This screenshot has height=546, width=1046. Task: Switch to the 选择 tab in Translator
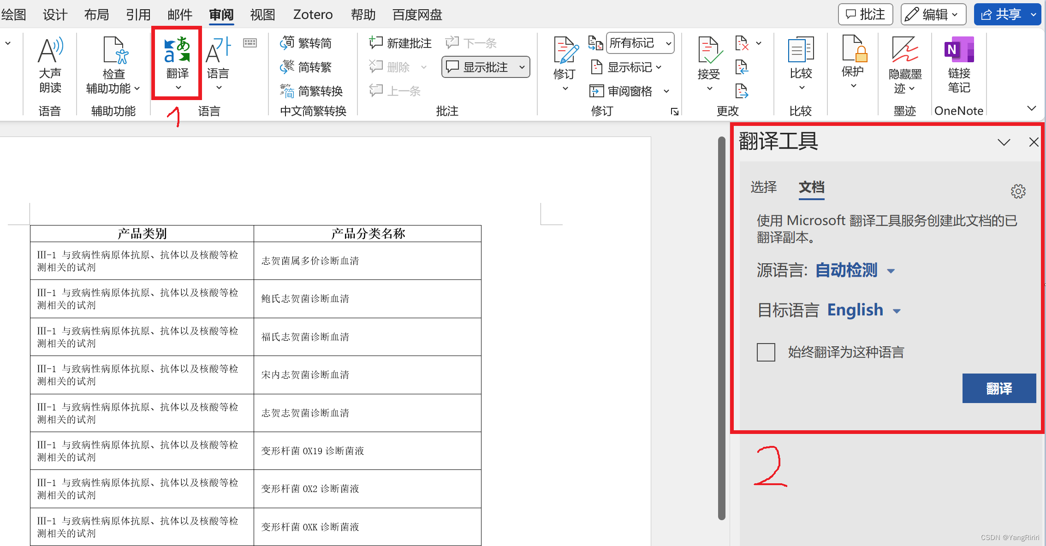764,187
